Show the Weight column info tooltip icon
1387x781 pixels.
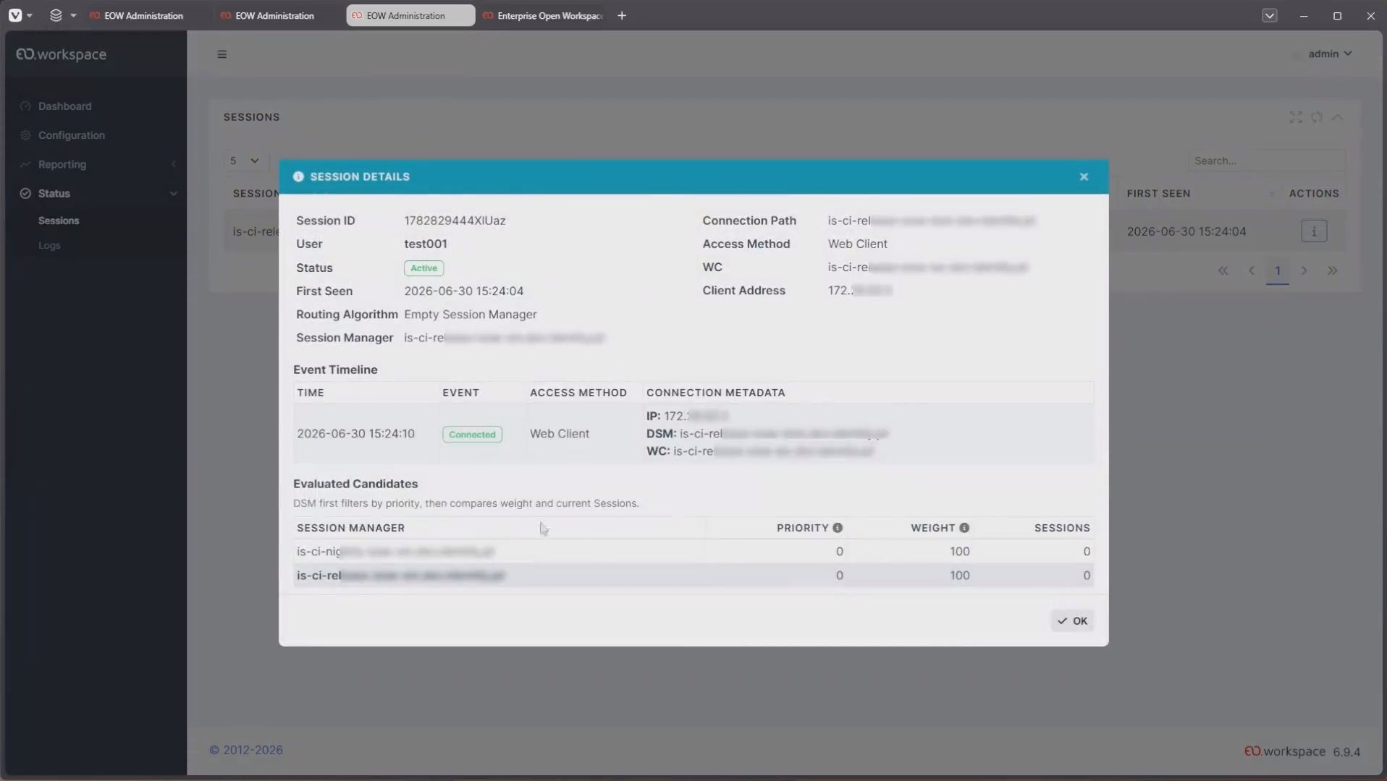click(x=964, y=528)
